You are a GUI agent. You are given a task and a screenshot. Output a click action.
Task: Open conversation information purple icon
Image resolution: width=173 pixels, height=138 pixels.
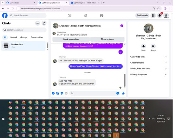[122, 26]
